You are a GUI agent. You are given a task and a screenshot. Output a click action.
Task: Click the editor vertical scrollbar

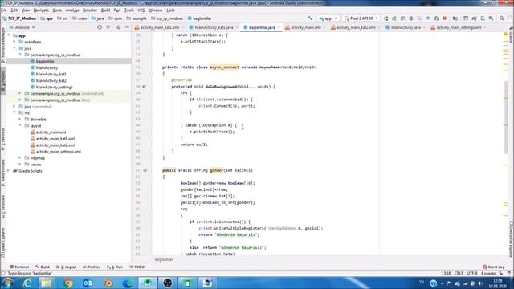pyautogui.click(x=506, y=117)
